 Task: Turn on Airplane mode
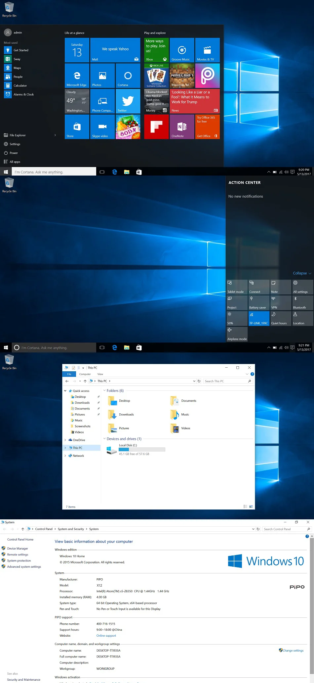tap(237, 334)
